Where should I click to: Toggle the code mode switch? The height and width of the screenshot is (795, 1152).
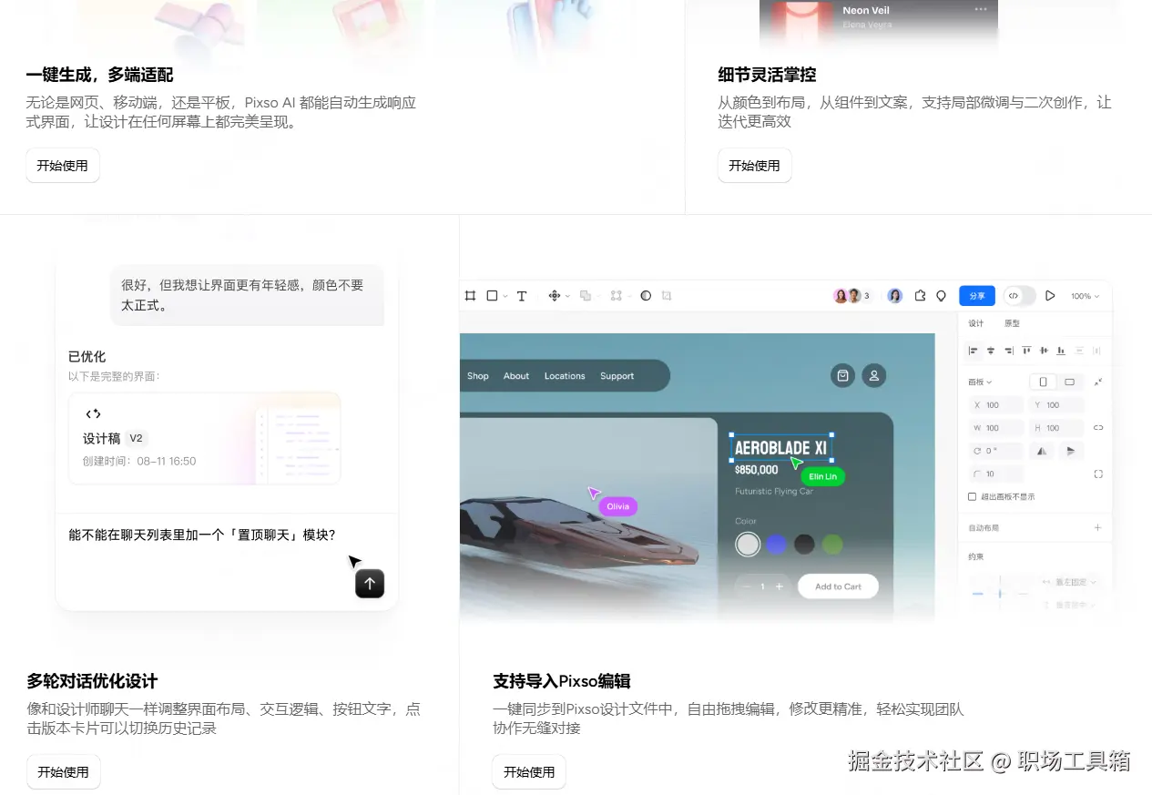1020,296
